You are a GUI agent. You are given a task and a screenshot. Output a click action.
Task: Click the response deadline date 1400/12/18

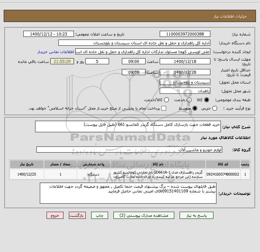pos(185,61)
